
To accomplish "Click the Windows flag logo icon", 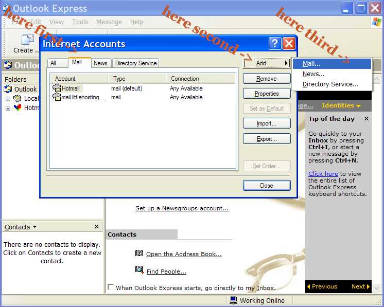I will 376,22.
